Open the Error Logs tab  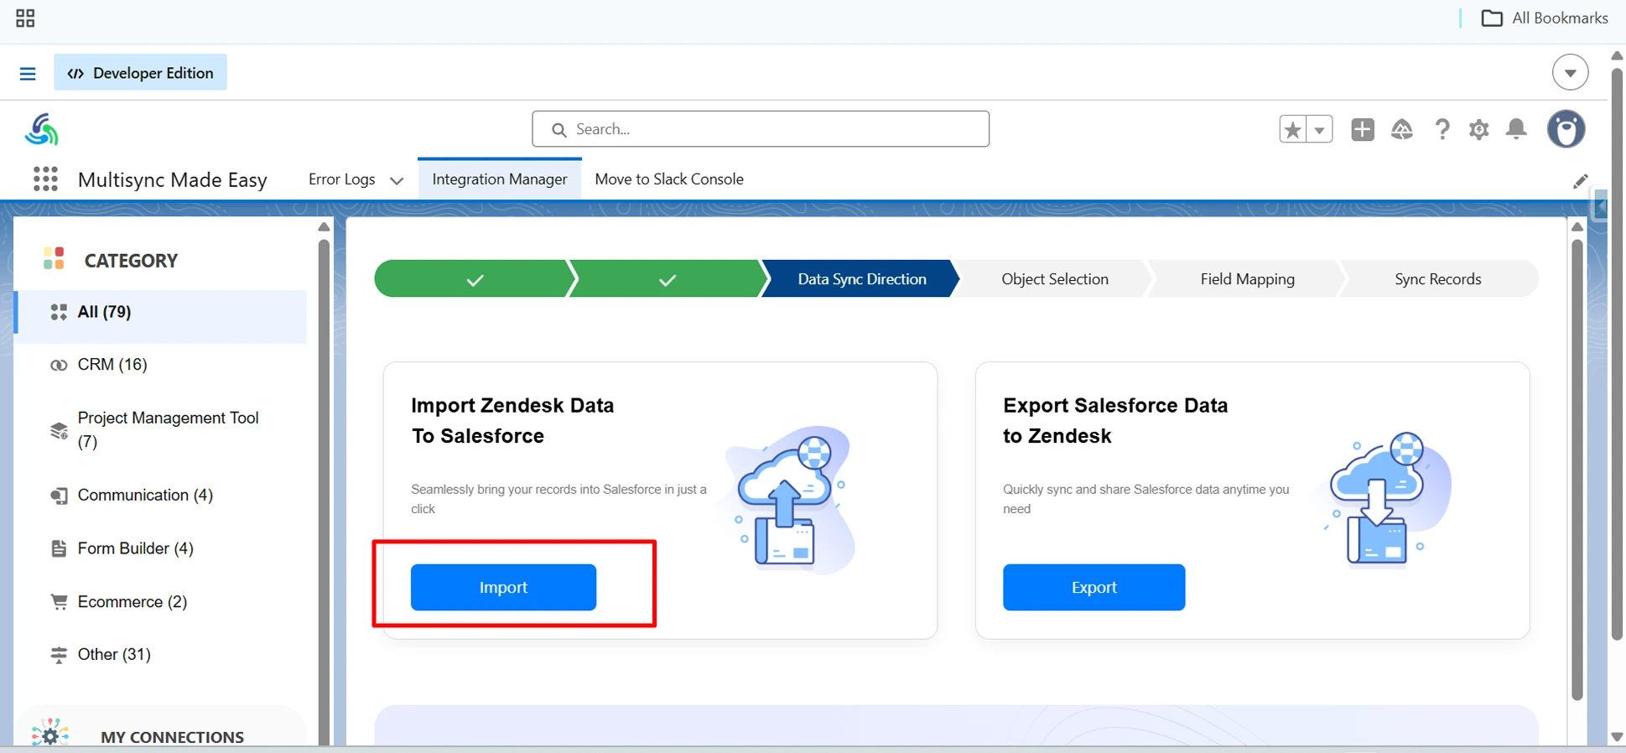pos(341,179)
